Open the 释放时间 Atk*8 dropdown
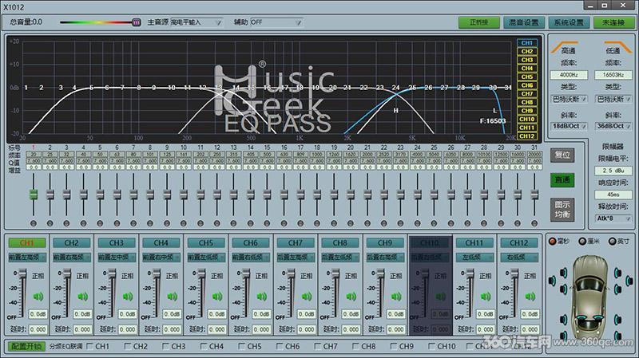This screenshot has width=639, height=358. coord(613,218)
